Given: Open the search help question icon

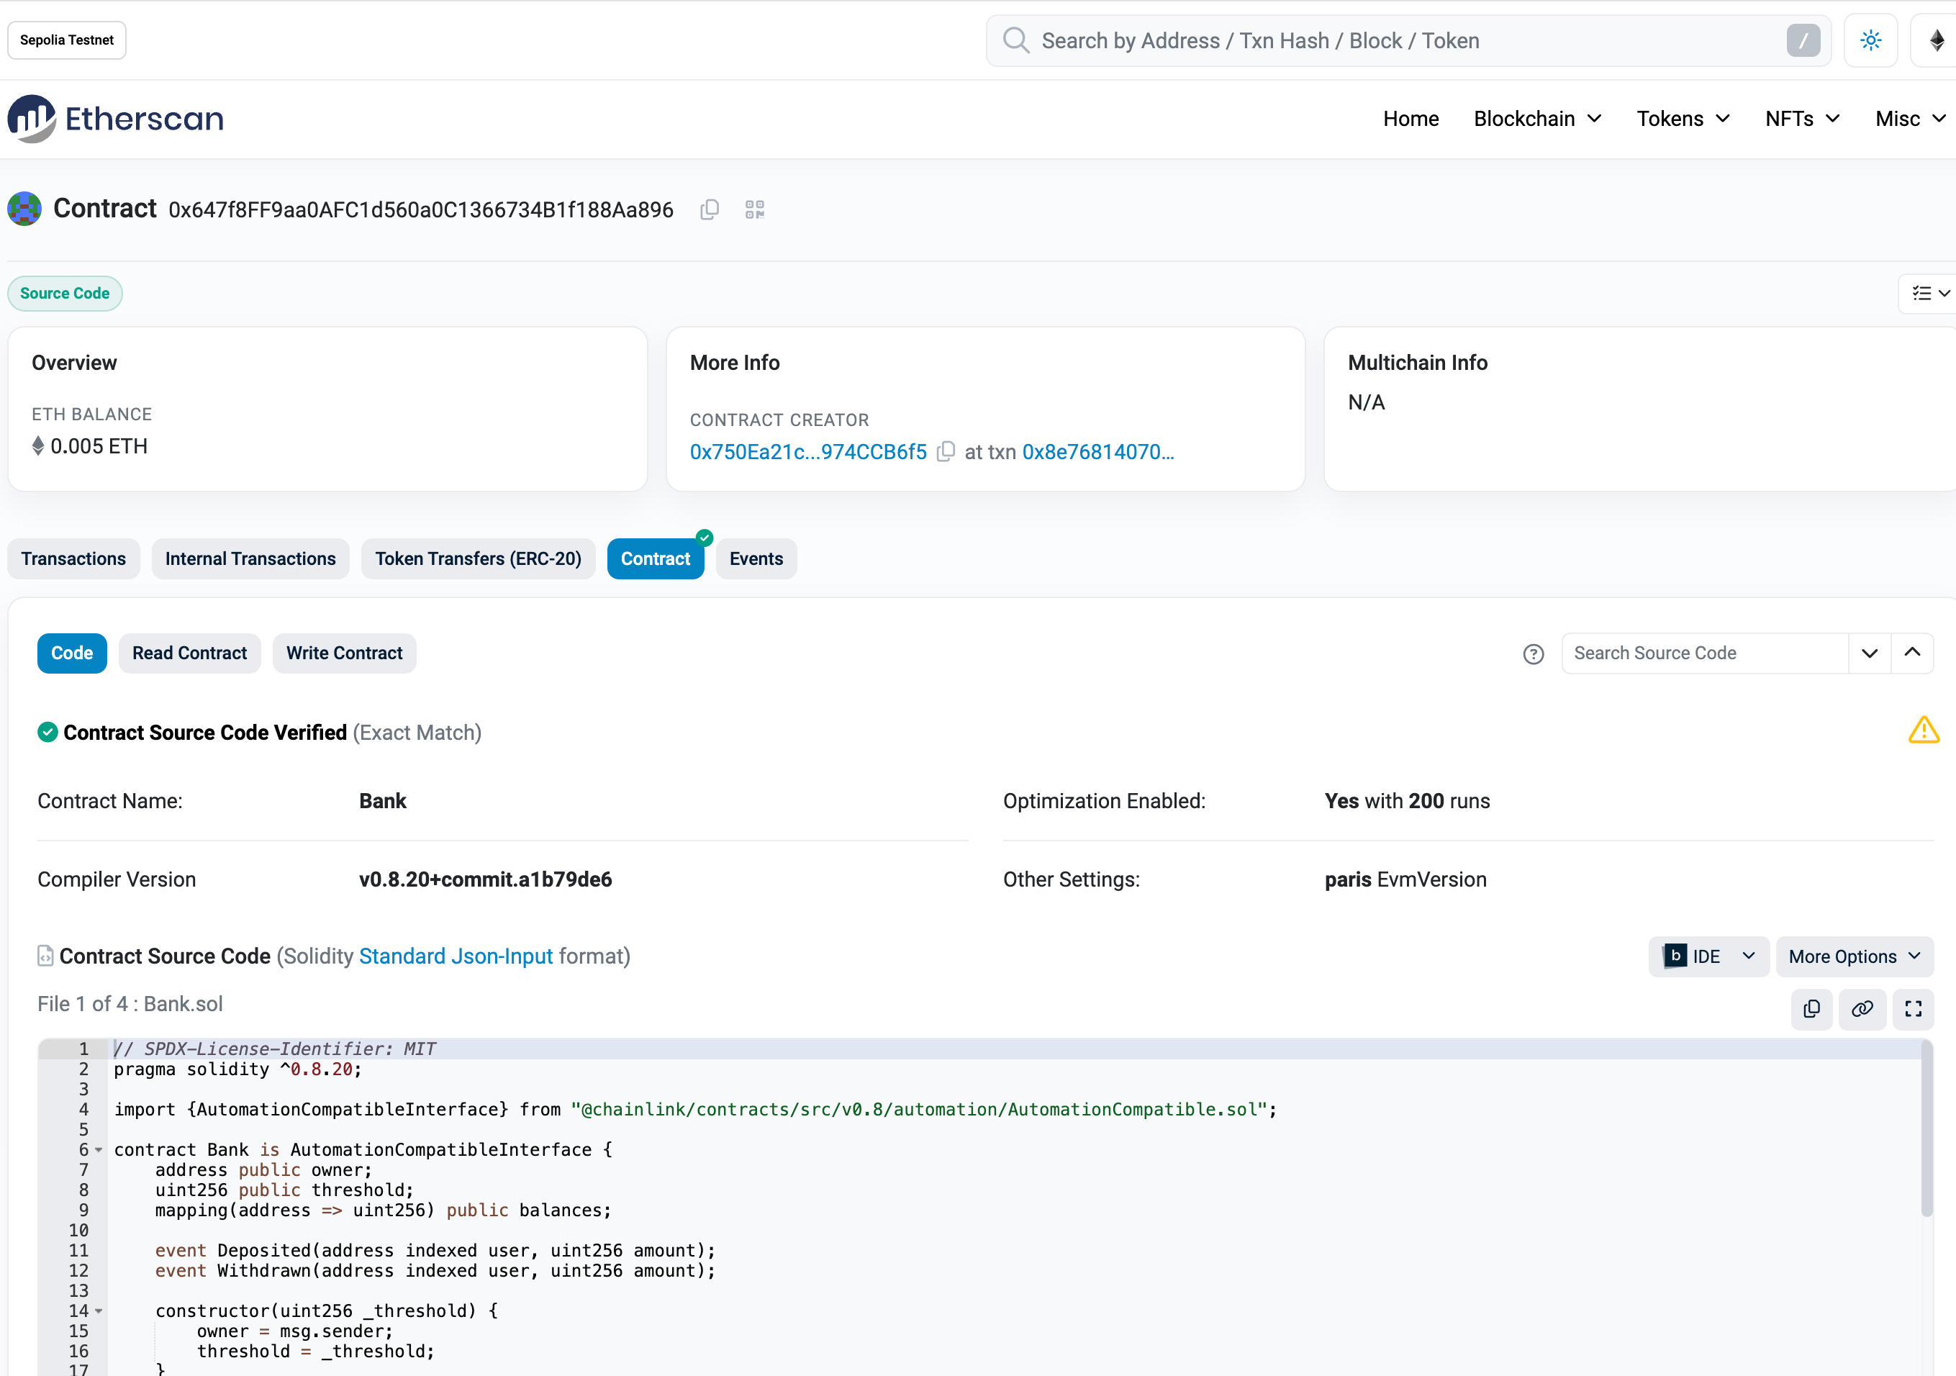Looking at the screenshot, I should click(x=1534, y=653).
